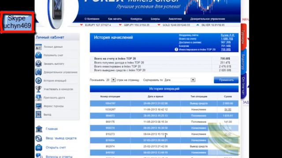Click the 25-02-2013 21:42:08 date cell
This screenshot has height=158, width=282.
[156, 146]
